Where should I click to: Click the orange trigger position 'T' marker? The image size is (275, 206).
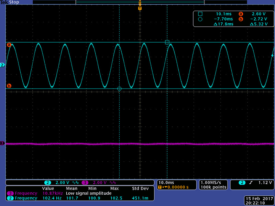(140, 8)
